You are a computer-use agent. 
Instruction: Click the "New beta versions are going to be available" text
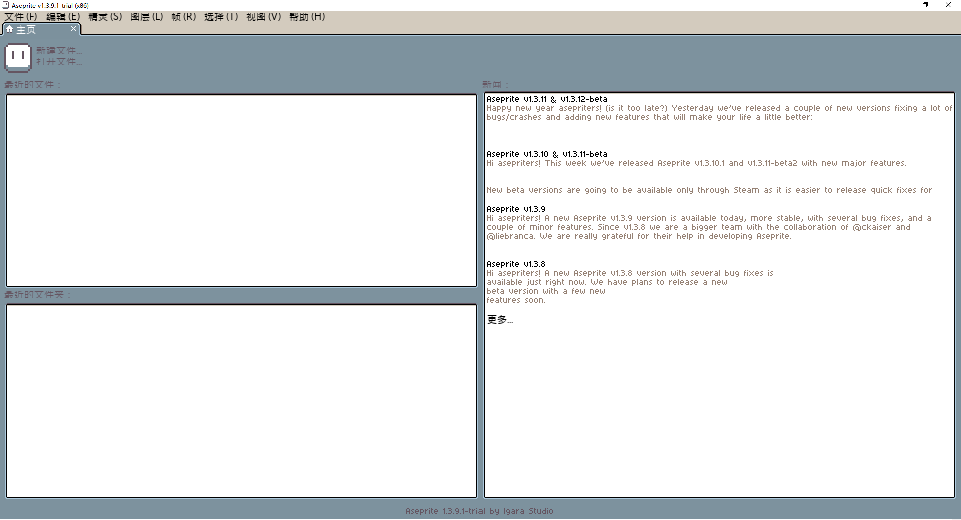709,190
